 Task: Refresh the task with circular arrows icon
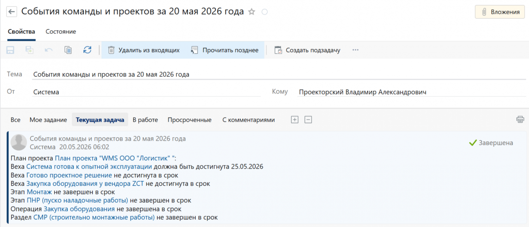point(87,50)
